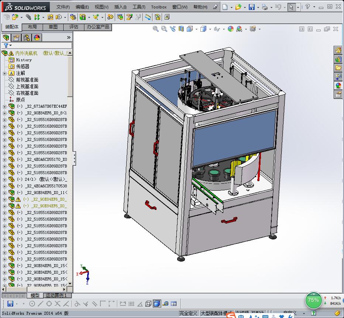Click the filter input field in feature tree
Image resolution: width=344 pixels, height=318 pixels.
point(42,45)
